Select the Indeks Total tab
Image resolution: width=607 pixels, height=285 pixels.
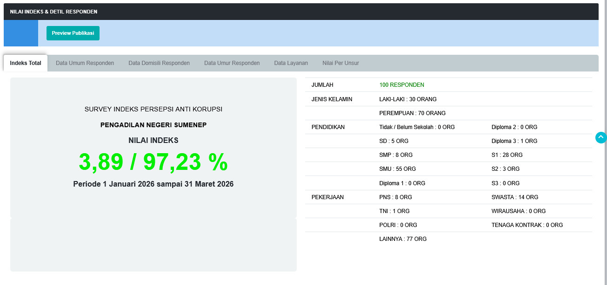tap(25, 62)
